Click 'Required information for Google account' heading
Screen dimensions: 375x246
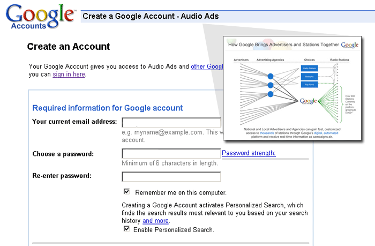[x=107, y=108]
